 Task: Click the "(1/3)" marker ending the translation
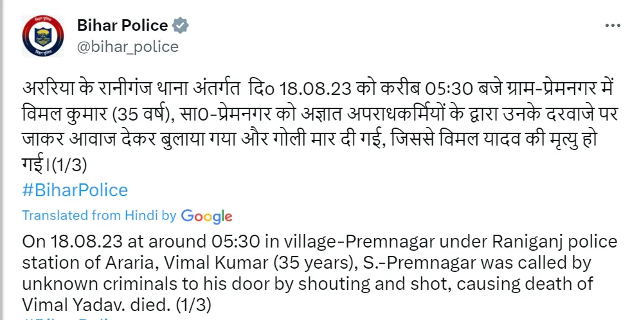coord(194,305)
